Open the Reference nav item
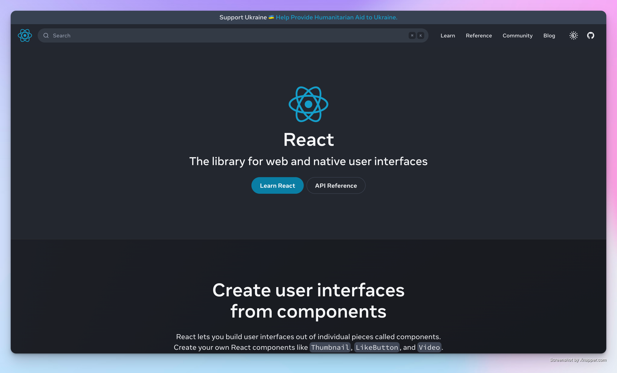The height and width of the screenshot is (373, 617). point(479,35)
